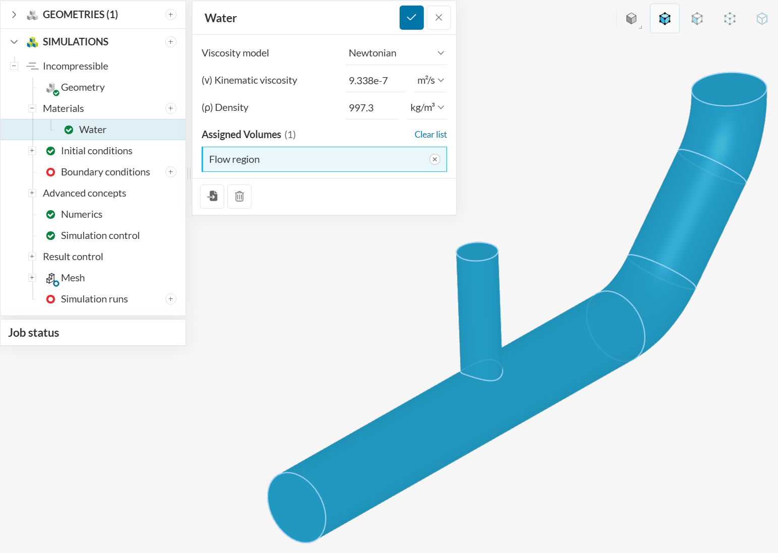The width and height of the screenshot is (778, 553).
Task: Remove Flow region from assigned volumes
Action: [434, 159]
